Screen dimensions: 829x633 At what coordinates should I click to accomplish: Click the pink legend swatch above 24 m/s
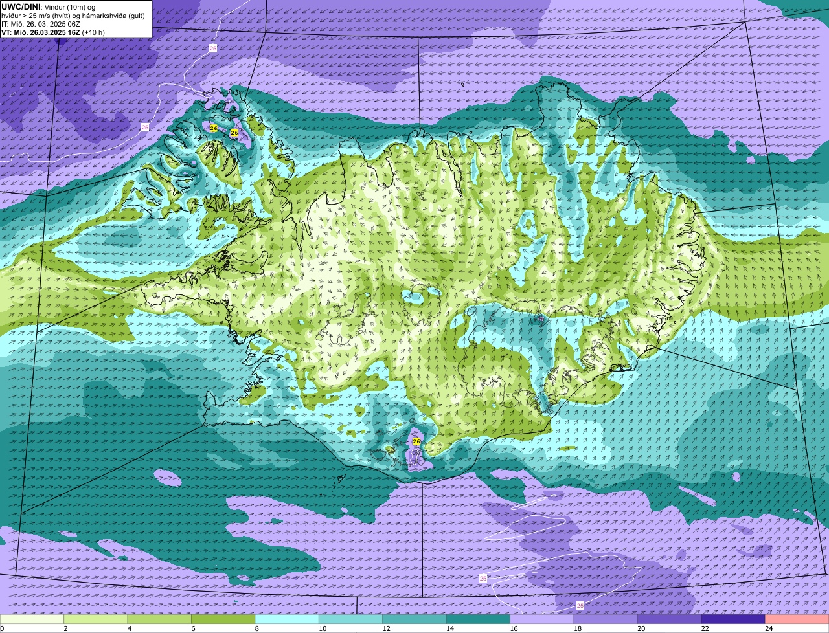tap(797, 619)
